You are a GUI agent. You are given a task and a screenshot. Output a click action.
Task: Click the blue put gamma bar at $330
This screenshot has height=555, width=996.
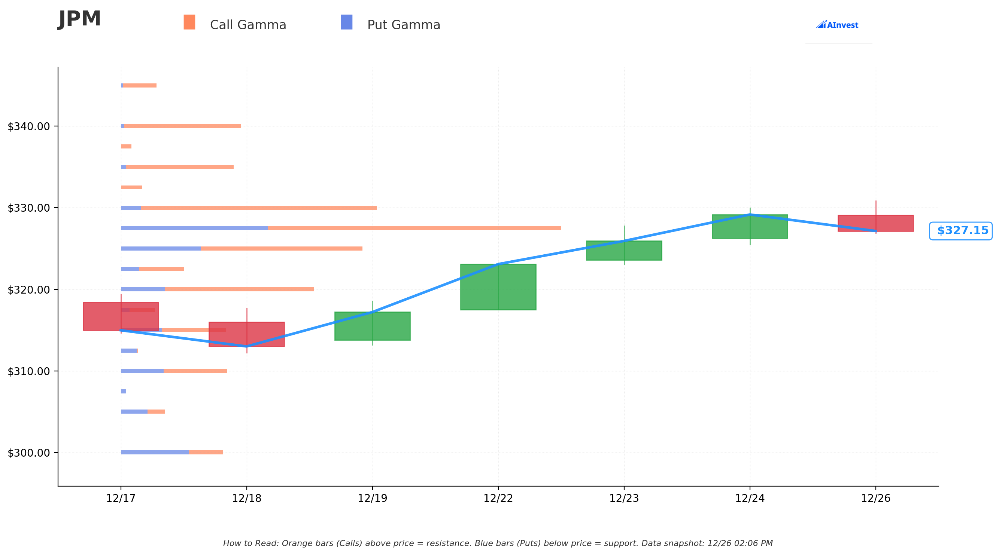131,208
